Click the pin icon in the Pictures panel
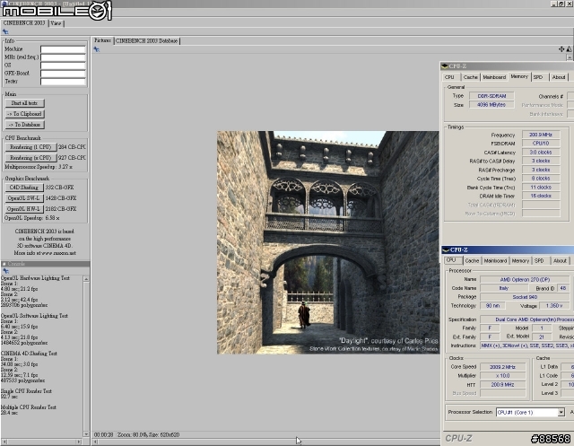Image resolution: width=574 pixels, height=446 pixels. [x=97, y=49]
